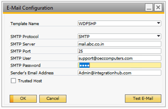Click the Sender's Email Address label
The image size is (168, 109).
[32, 73]
